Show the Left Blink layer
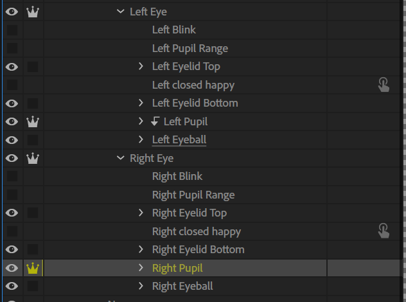Screen dimensions: 406x302 coord(12,30)
